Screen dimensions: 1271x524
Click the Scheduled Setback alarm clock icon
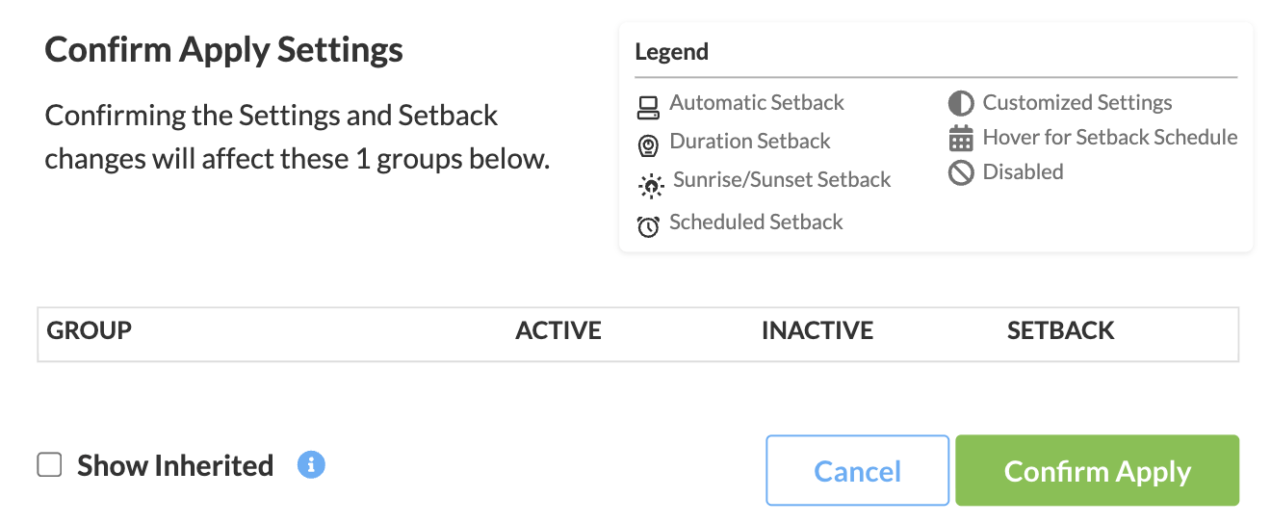(648, 226)
